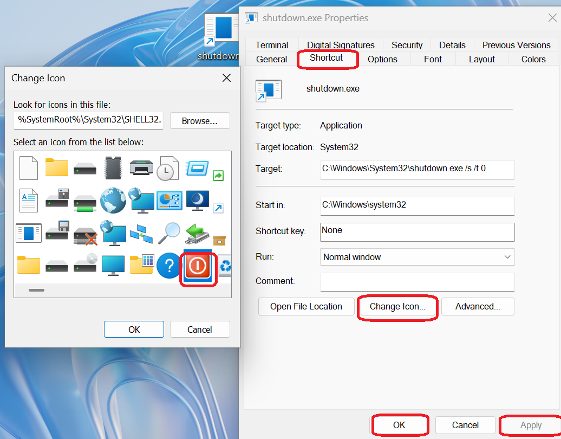Select the Shortcut tab

coord(327,57)
